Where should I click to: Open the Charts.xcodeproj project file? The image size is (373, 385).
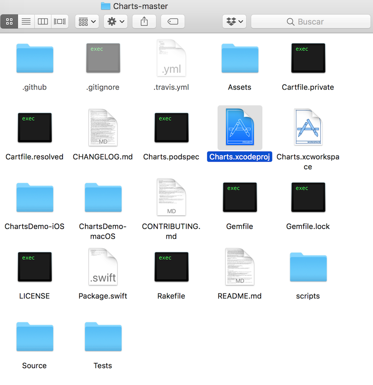tap(240, 127)
